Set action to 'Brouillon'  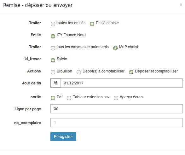point(53,72)
